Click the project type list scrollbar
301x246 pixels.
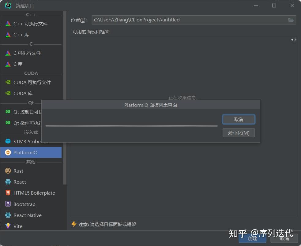pyautogui.click(x=65, y=98)
